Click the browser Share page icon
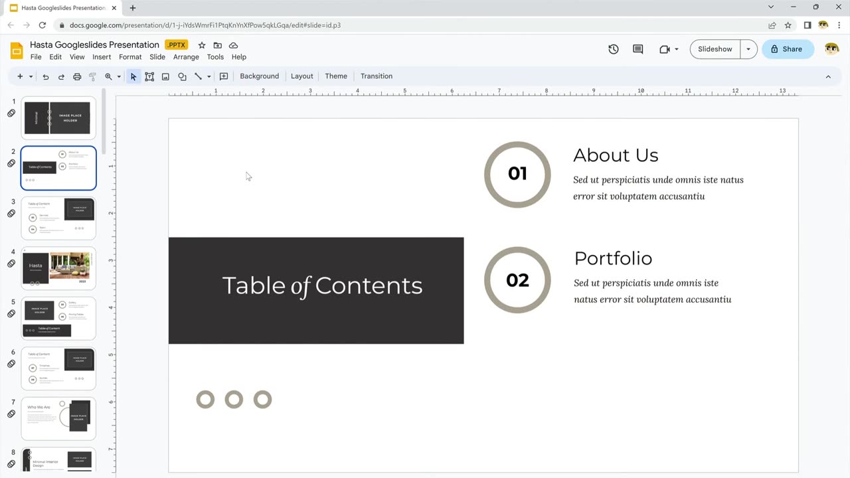The image size is (850, 478). (x=772, y=25)
